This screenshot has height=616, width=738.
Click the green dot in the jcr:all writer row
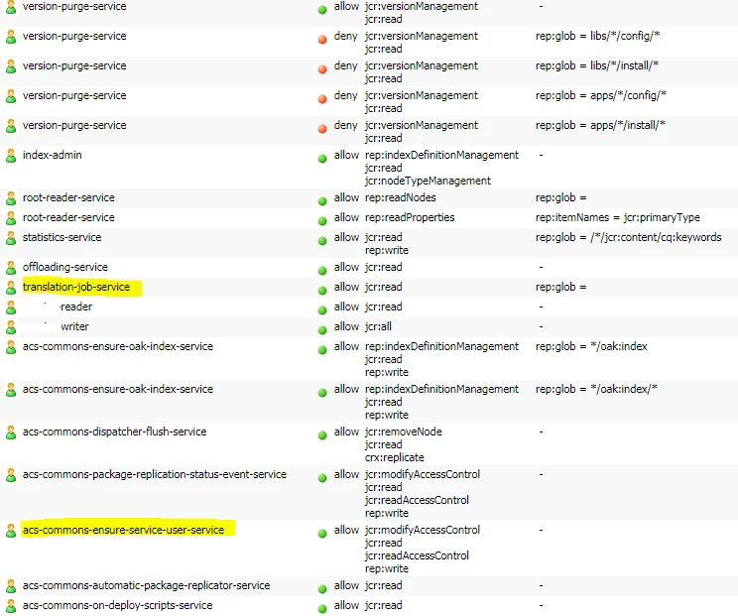322,330
